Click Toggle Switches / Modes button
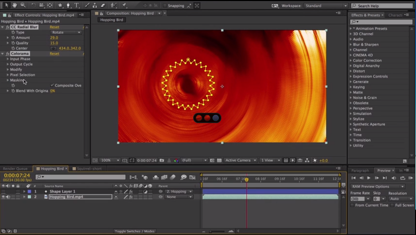Viewport: 416px width, 235px height. [x=135, y=231]
